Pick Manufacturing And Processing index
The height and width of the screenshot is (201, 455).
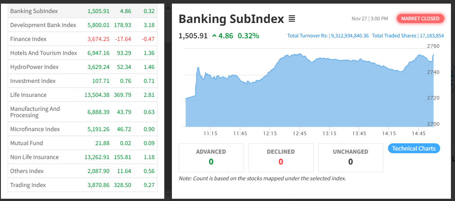pyautogui.click(x=82, y=112)
